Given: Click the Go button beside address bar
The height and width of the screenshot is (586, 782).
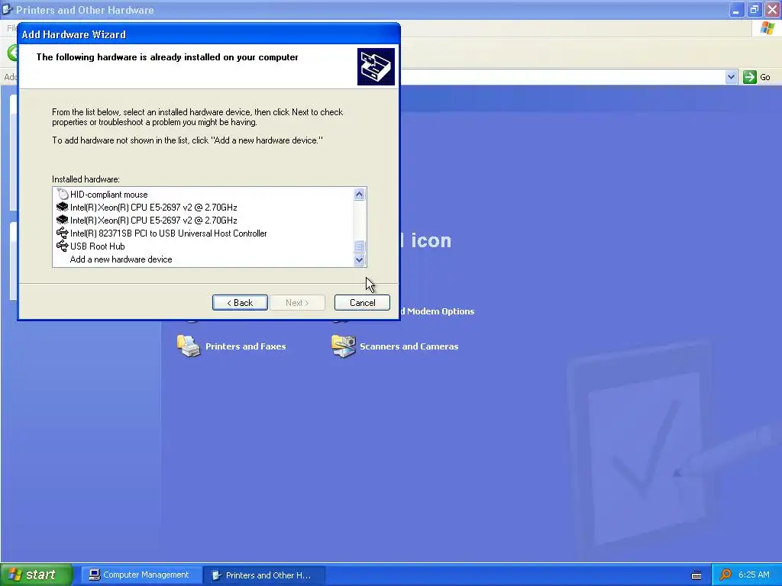Looking at the screenshot, I should point(757,77).
